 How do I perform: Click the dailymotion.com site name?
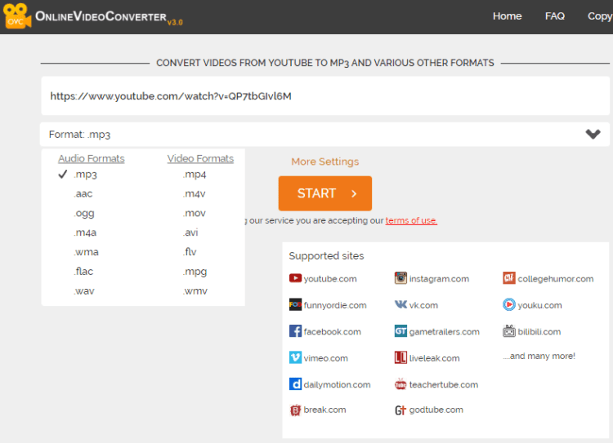[337, 385]
